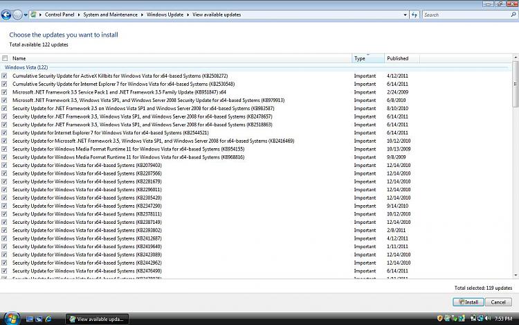Click the scroll-up arrow of the update list
This screenshot has width=519, height=325.
coord(516,58)
